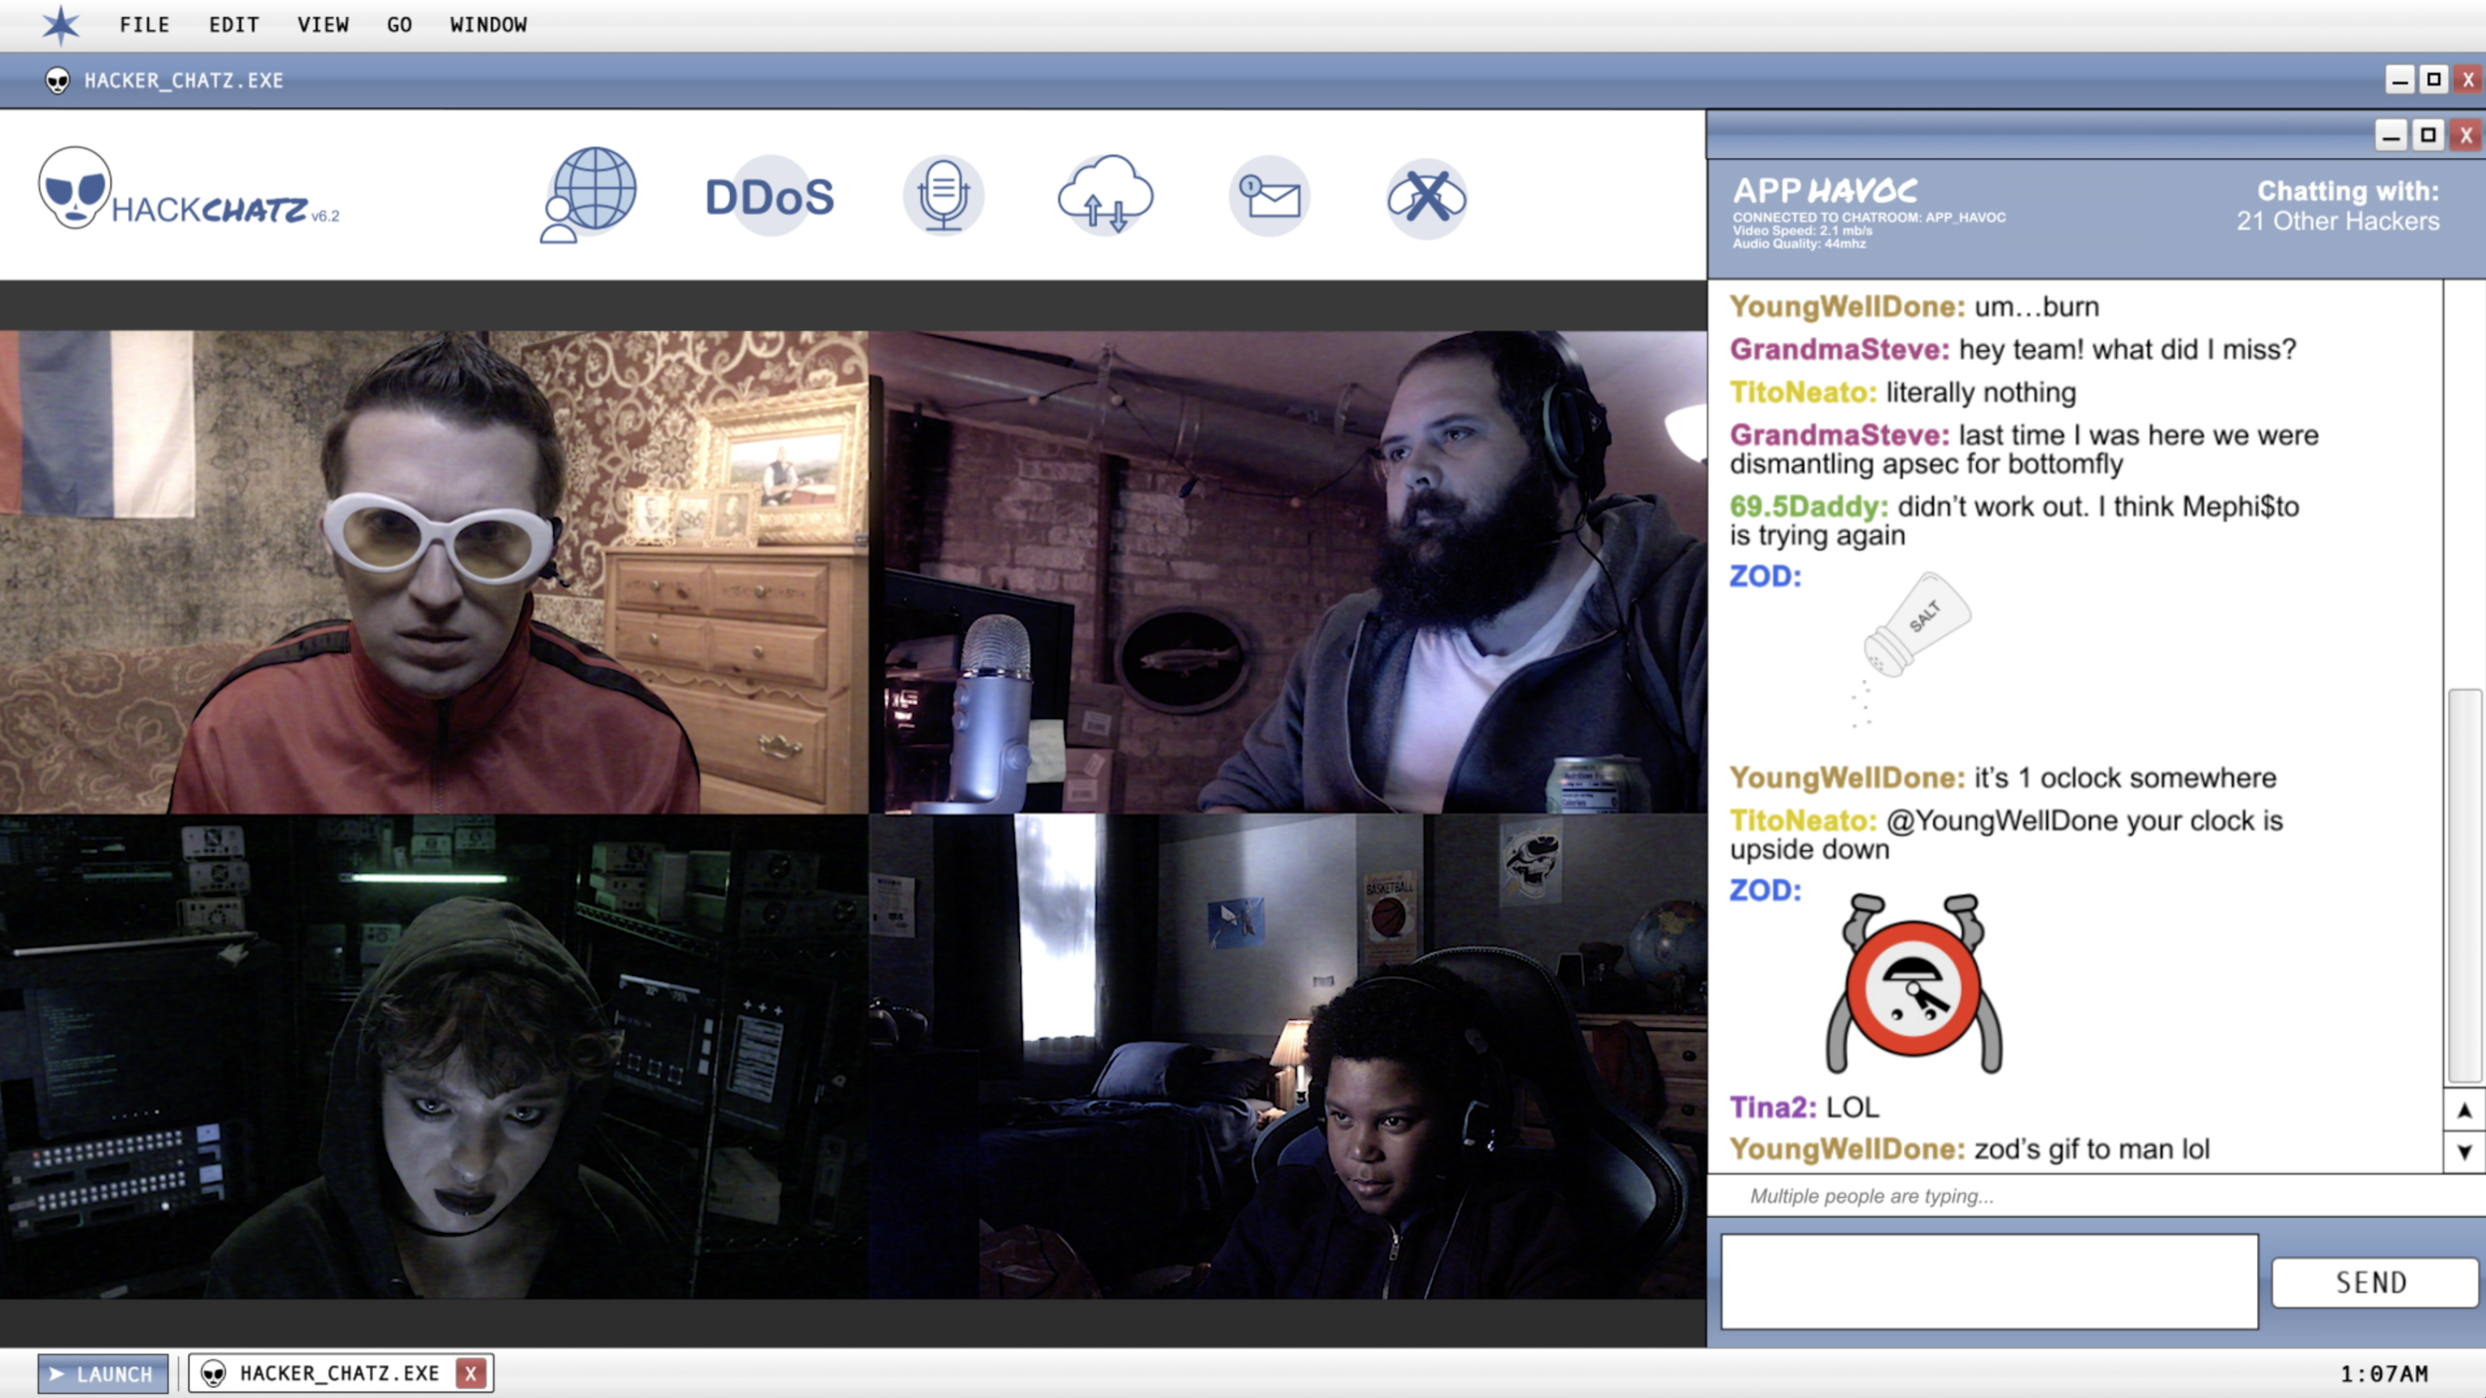The width and height of the screenshot is (2486, 1398).
Task: Open the FILE menu
Action: point(144,25)
